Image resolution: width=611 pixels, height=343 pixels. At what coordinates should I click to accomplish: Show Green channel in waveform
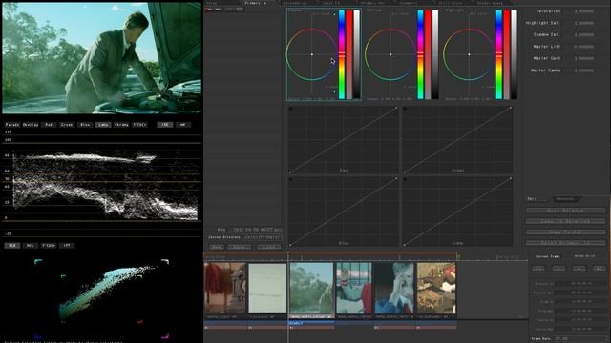tap(67, 125)
